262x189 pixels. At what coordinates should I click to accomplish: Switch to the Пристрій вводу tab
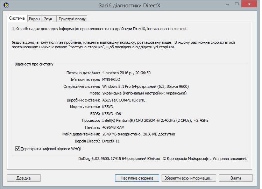coord(72,19)
